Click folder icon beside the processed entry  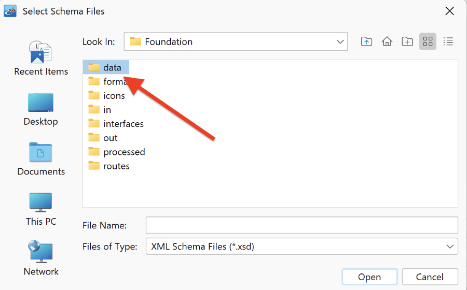tap(94, 151)
